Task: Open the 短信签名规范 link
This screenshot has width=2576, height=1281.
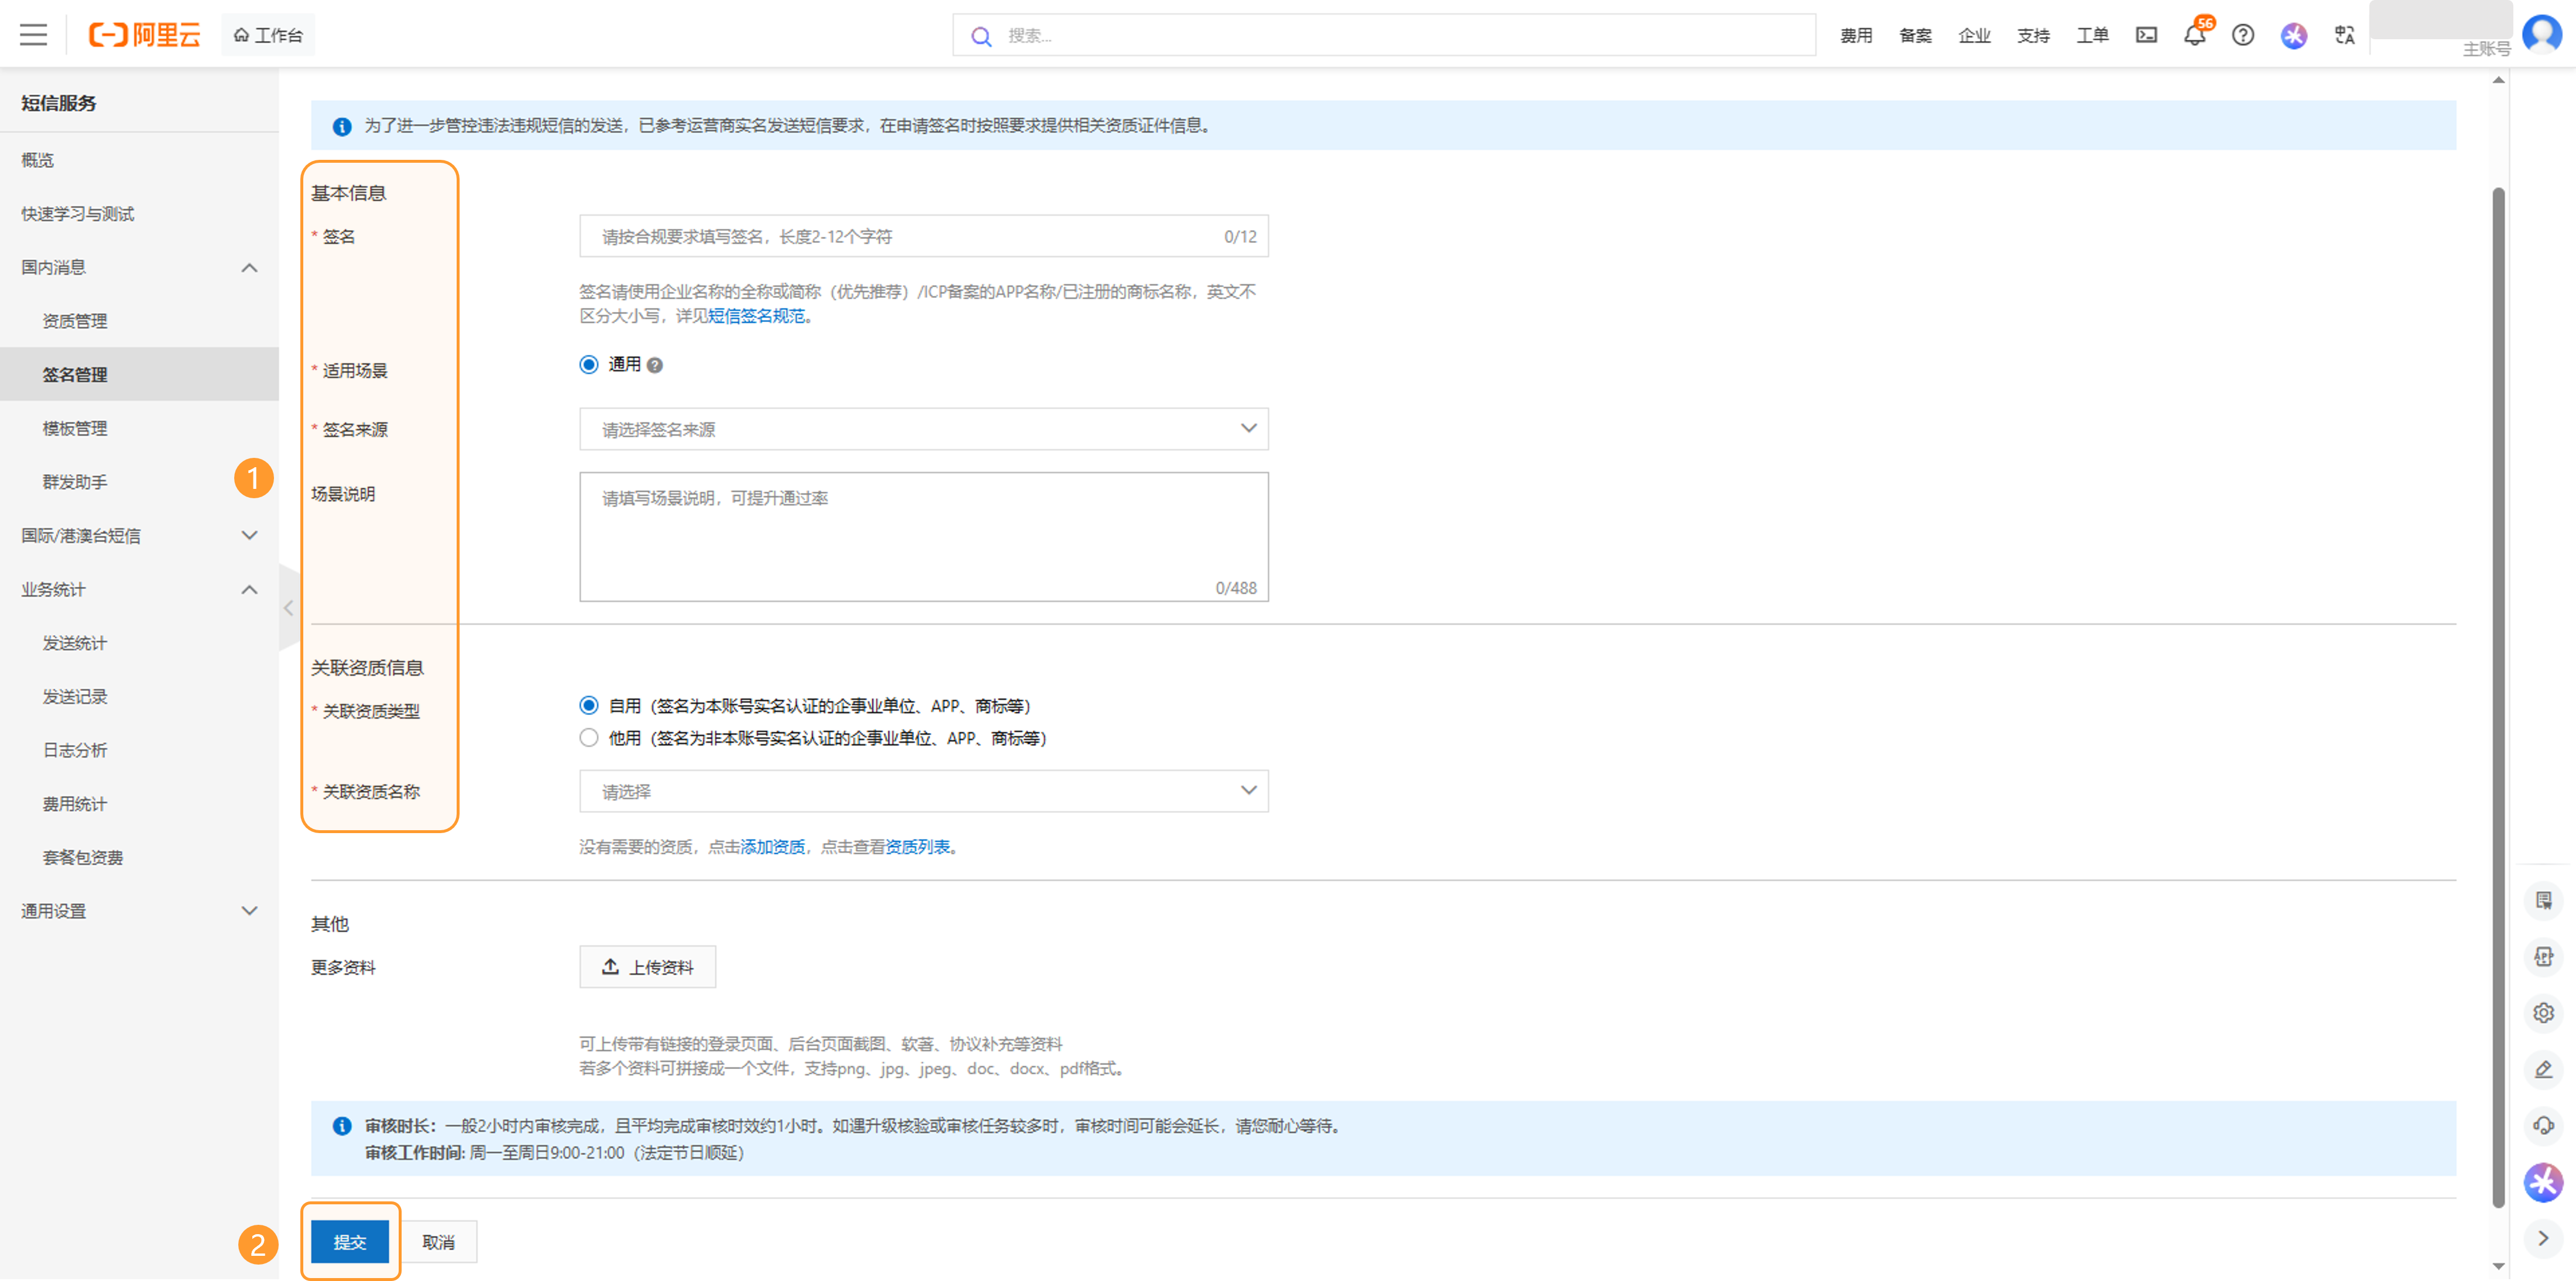Action: 756,316
